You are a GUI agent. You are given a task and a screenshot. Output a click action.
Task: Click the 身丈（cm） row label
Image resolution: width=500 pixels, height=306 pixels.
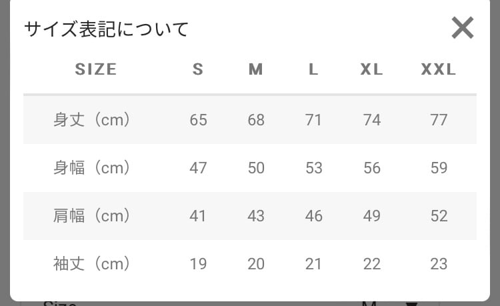[x=91, y=120]
